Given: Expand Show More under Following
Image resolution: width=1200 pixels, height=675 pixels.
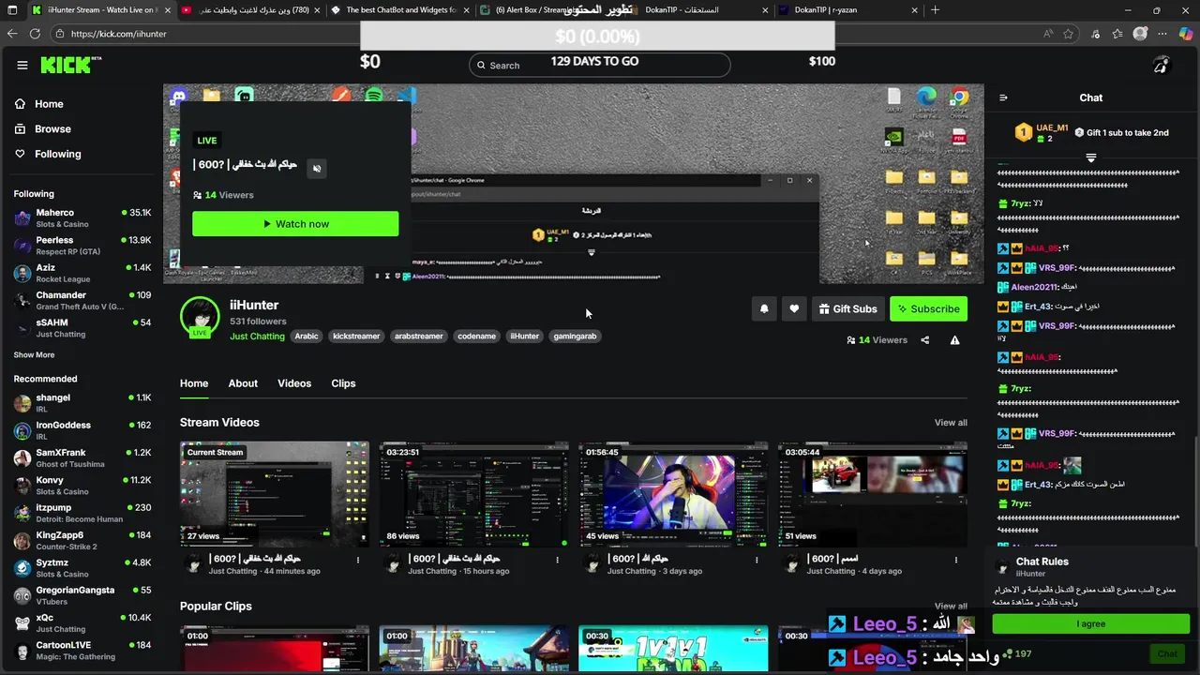Looking at the screenshot, I should pyautogui.click(x=34, y=355).
